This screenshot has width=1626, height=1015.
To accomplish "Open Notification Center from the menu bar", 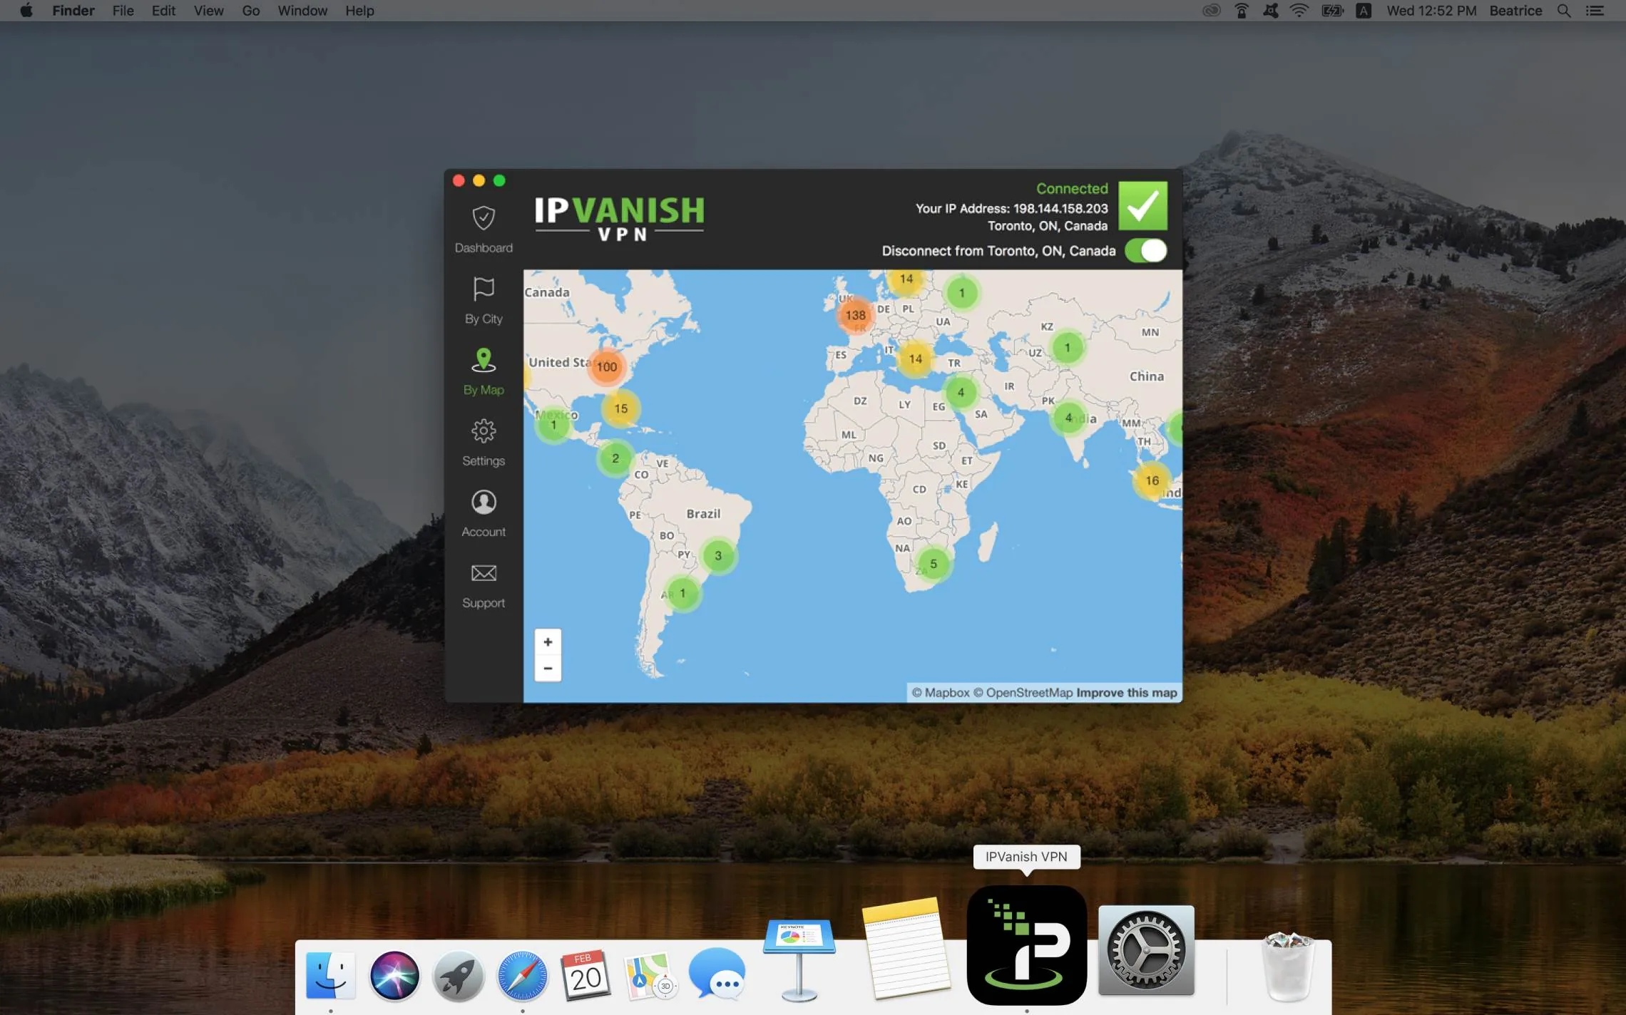I will point(1595,11).
